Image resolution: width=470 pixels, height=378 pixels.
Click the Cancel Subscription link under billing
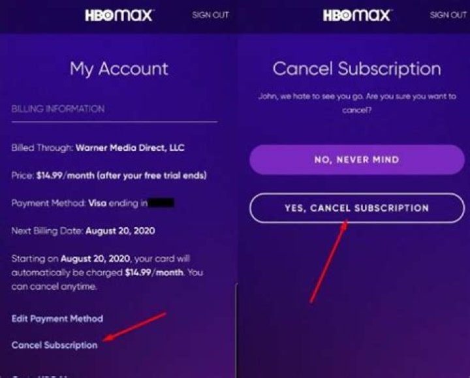click(x=54, y=345)
